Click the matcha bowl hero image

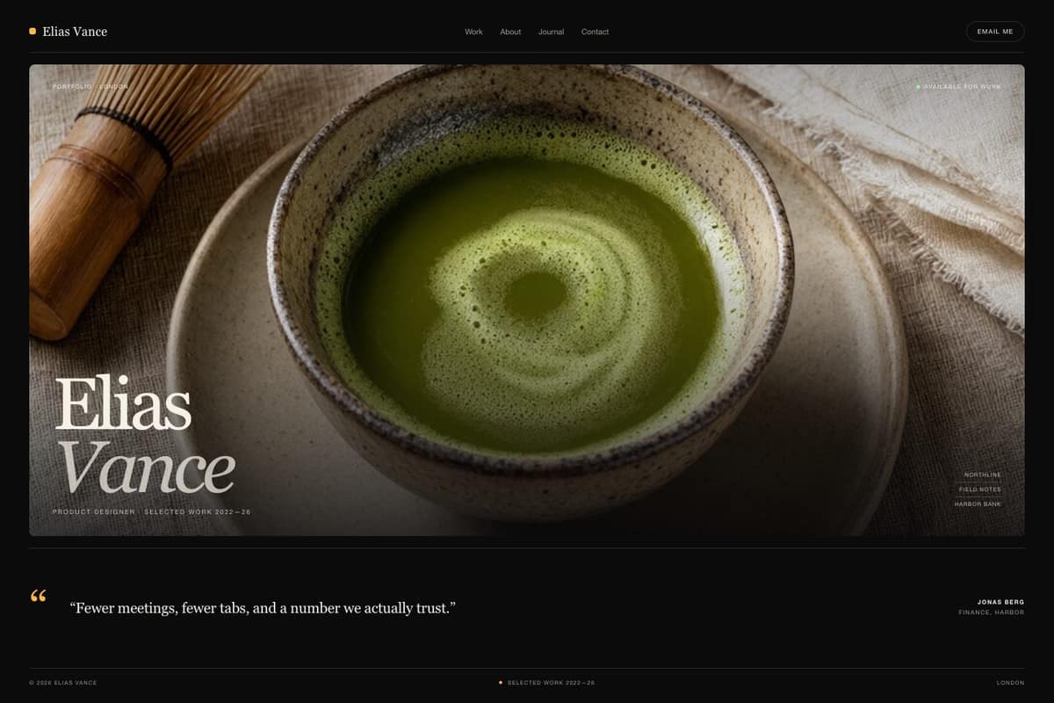click(x=527, y=300)
